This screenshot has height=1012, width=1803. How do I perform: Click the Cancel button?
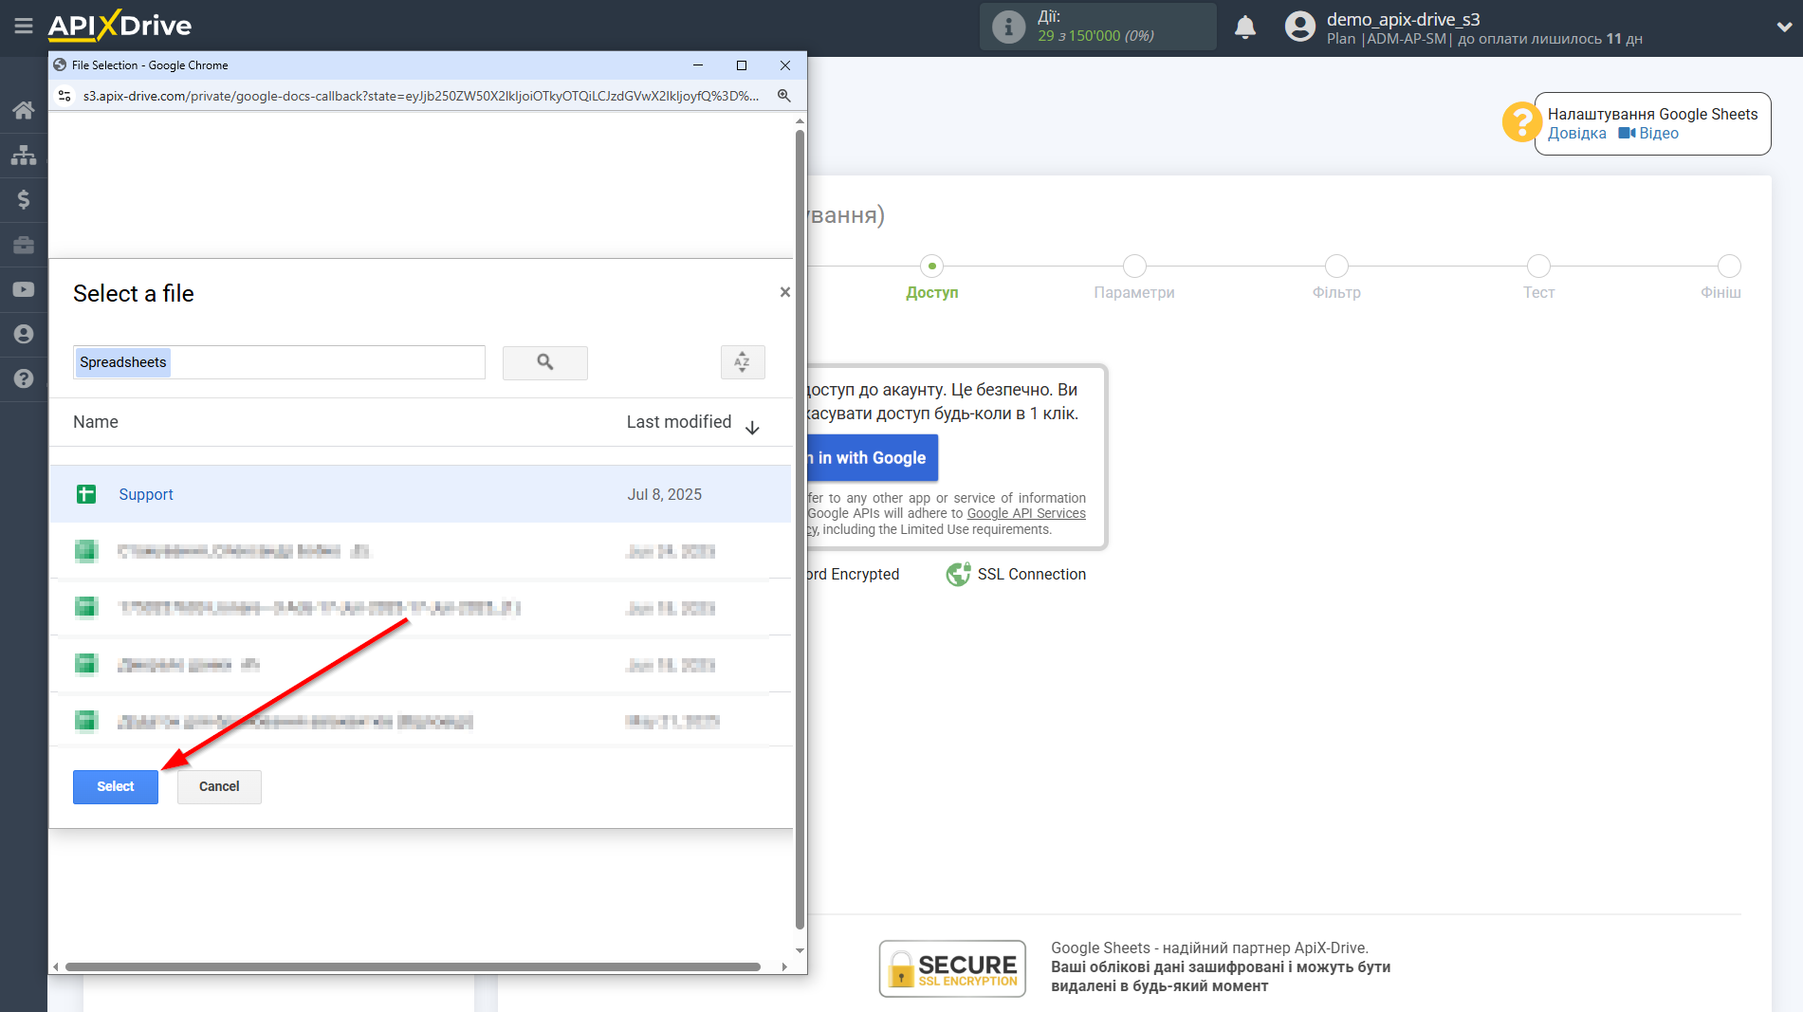(219, 787)
